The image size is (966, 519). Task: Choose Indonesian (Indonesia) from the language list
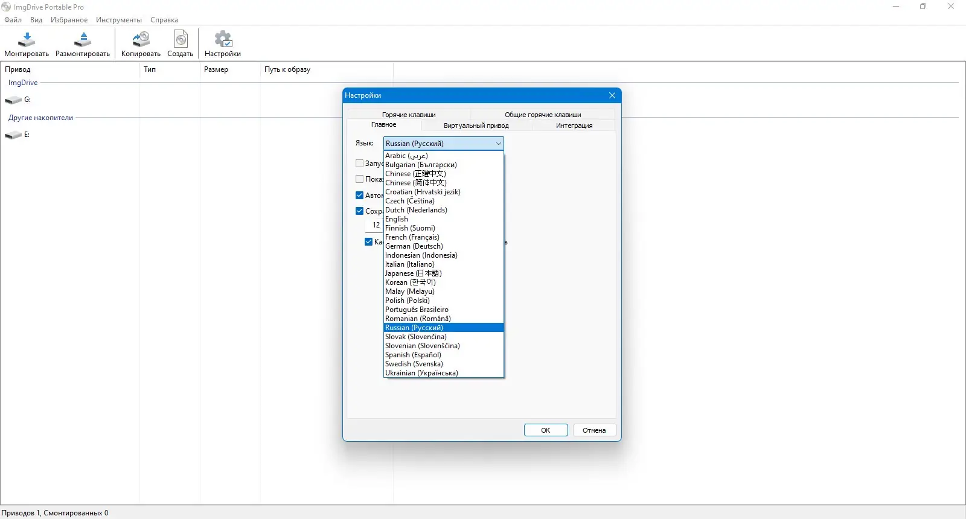(x=444, y=255)
